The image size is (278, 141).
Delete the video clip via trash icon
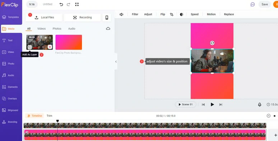tap(50, 38)
